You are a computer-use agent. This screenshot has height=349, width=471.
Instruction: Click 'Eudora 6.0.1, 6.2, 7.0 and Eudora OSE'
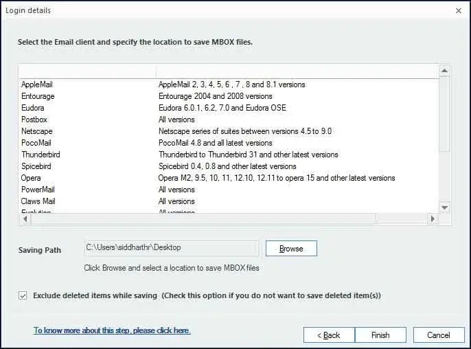click(222, 108)
